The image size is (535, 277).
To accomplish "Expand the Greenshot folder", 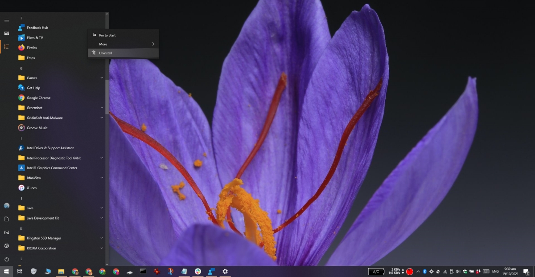I will [x=60, y=108].
